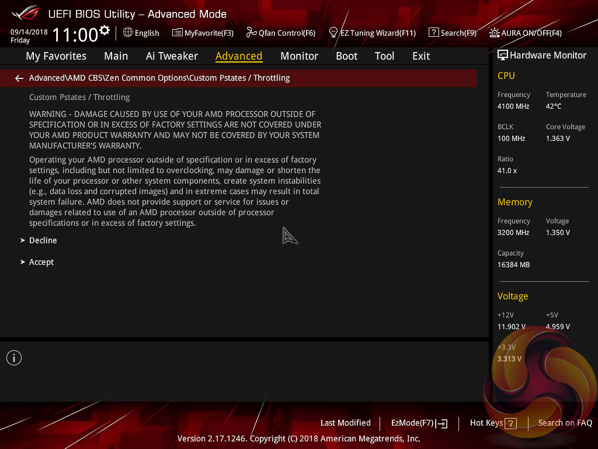
Task: Click +5V value 4.959 V
Action: pyautogui.click(x=558, y=327)
